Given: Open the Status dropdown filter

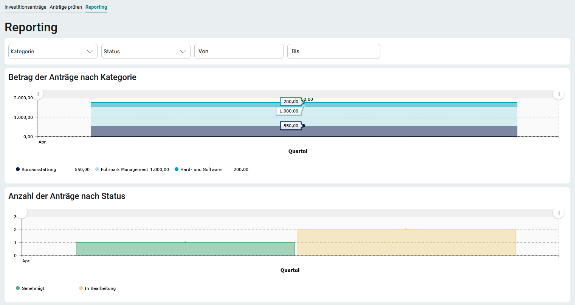Looking at the screenshot, I should tap(146, 51).
